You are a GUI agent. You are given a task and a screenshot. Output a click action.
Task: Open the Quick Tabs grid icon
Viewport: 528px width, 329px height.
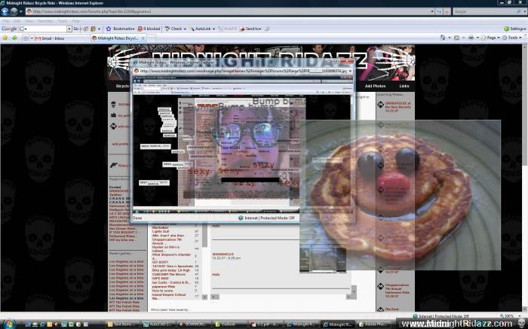(x=26, y=38)
